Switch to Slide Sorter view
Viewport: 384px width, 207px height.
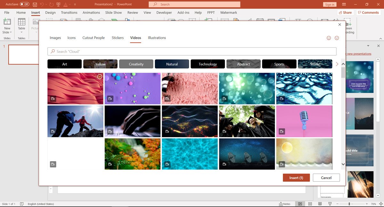[x=310, y=204]
